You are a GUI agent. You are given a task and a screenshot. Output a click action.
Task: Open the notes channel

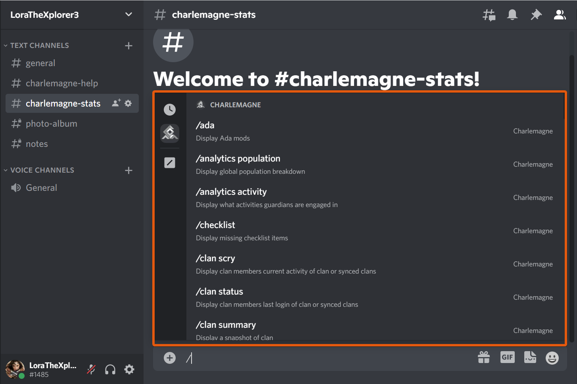(x=72, y=144)
